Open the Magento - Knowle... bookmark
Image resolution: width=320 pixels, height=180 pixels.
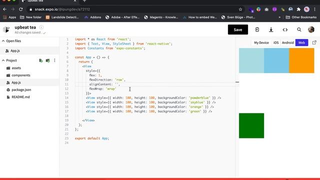[x=161, y=17]
